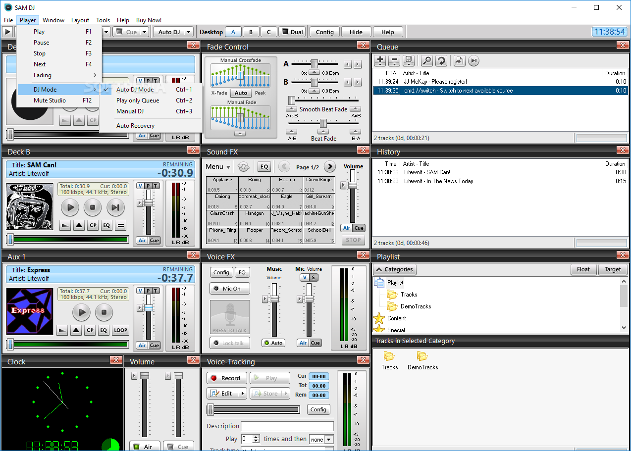Open the Queue search magnifier icon
The height and width of the screenshot is (451, 631).
click(x=426, y=61)
